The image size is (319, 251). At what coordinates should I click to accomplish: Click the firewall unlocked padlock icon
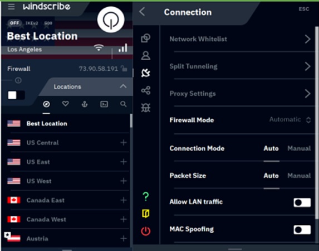click(x=124, y=69)
